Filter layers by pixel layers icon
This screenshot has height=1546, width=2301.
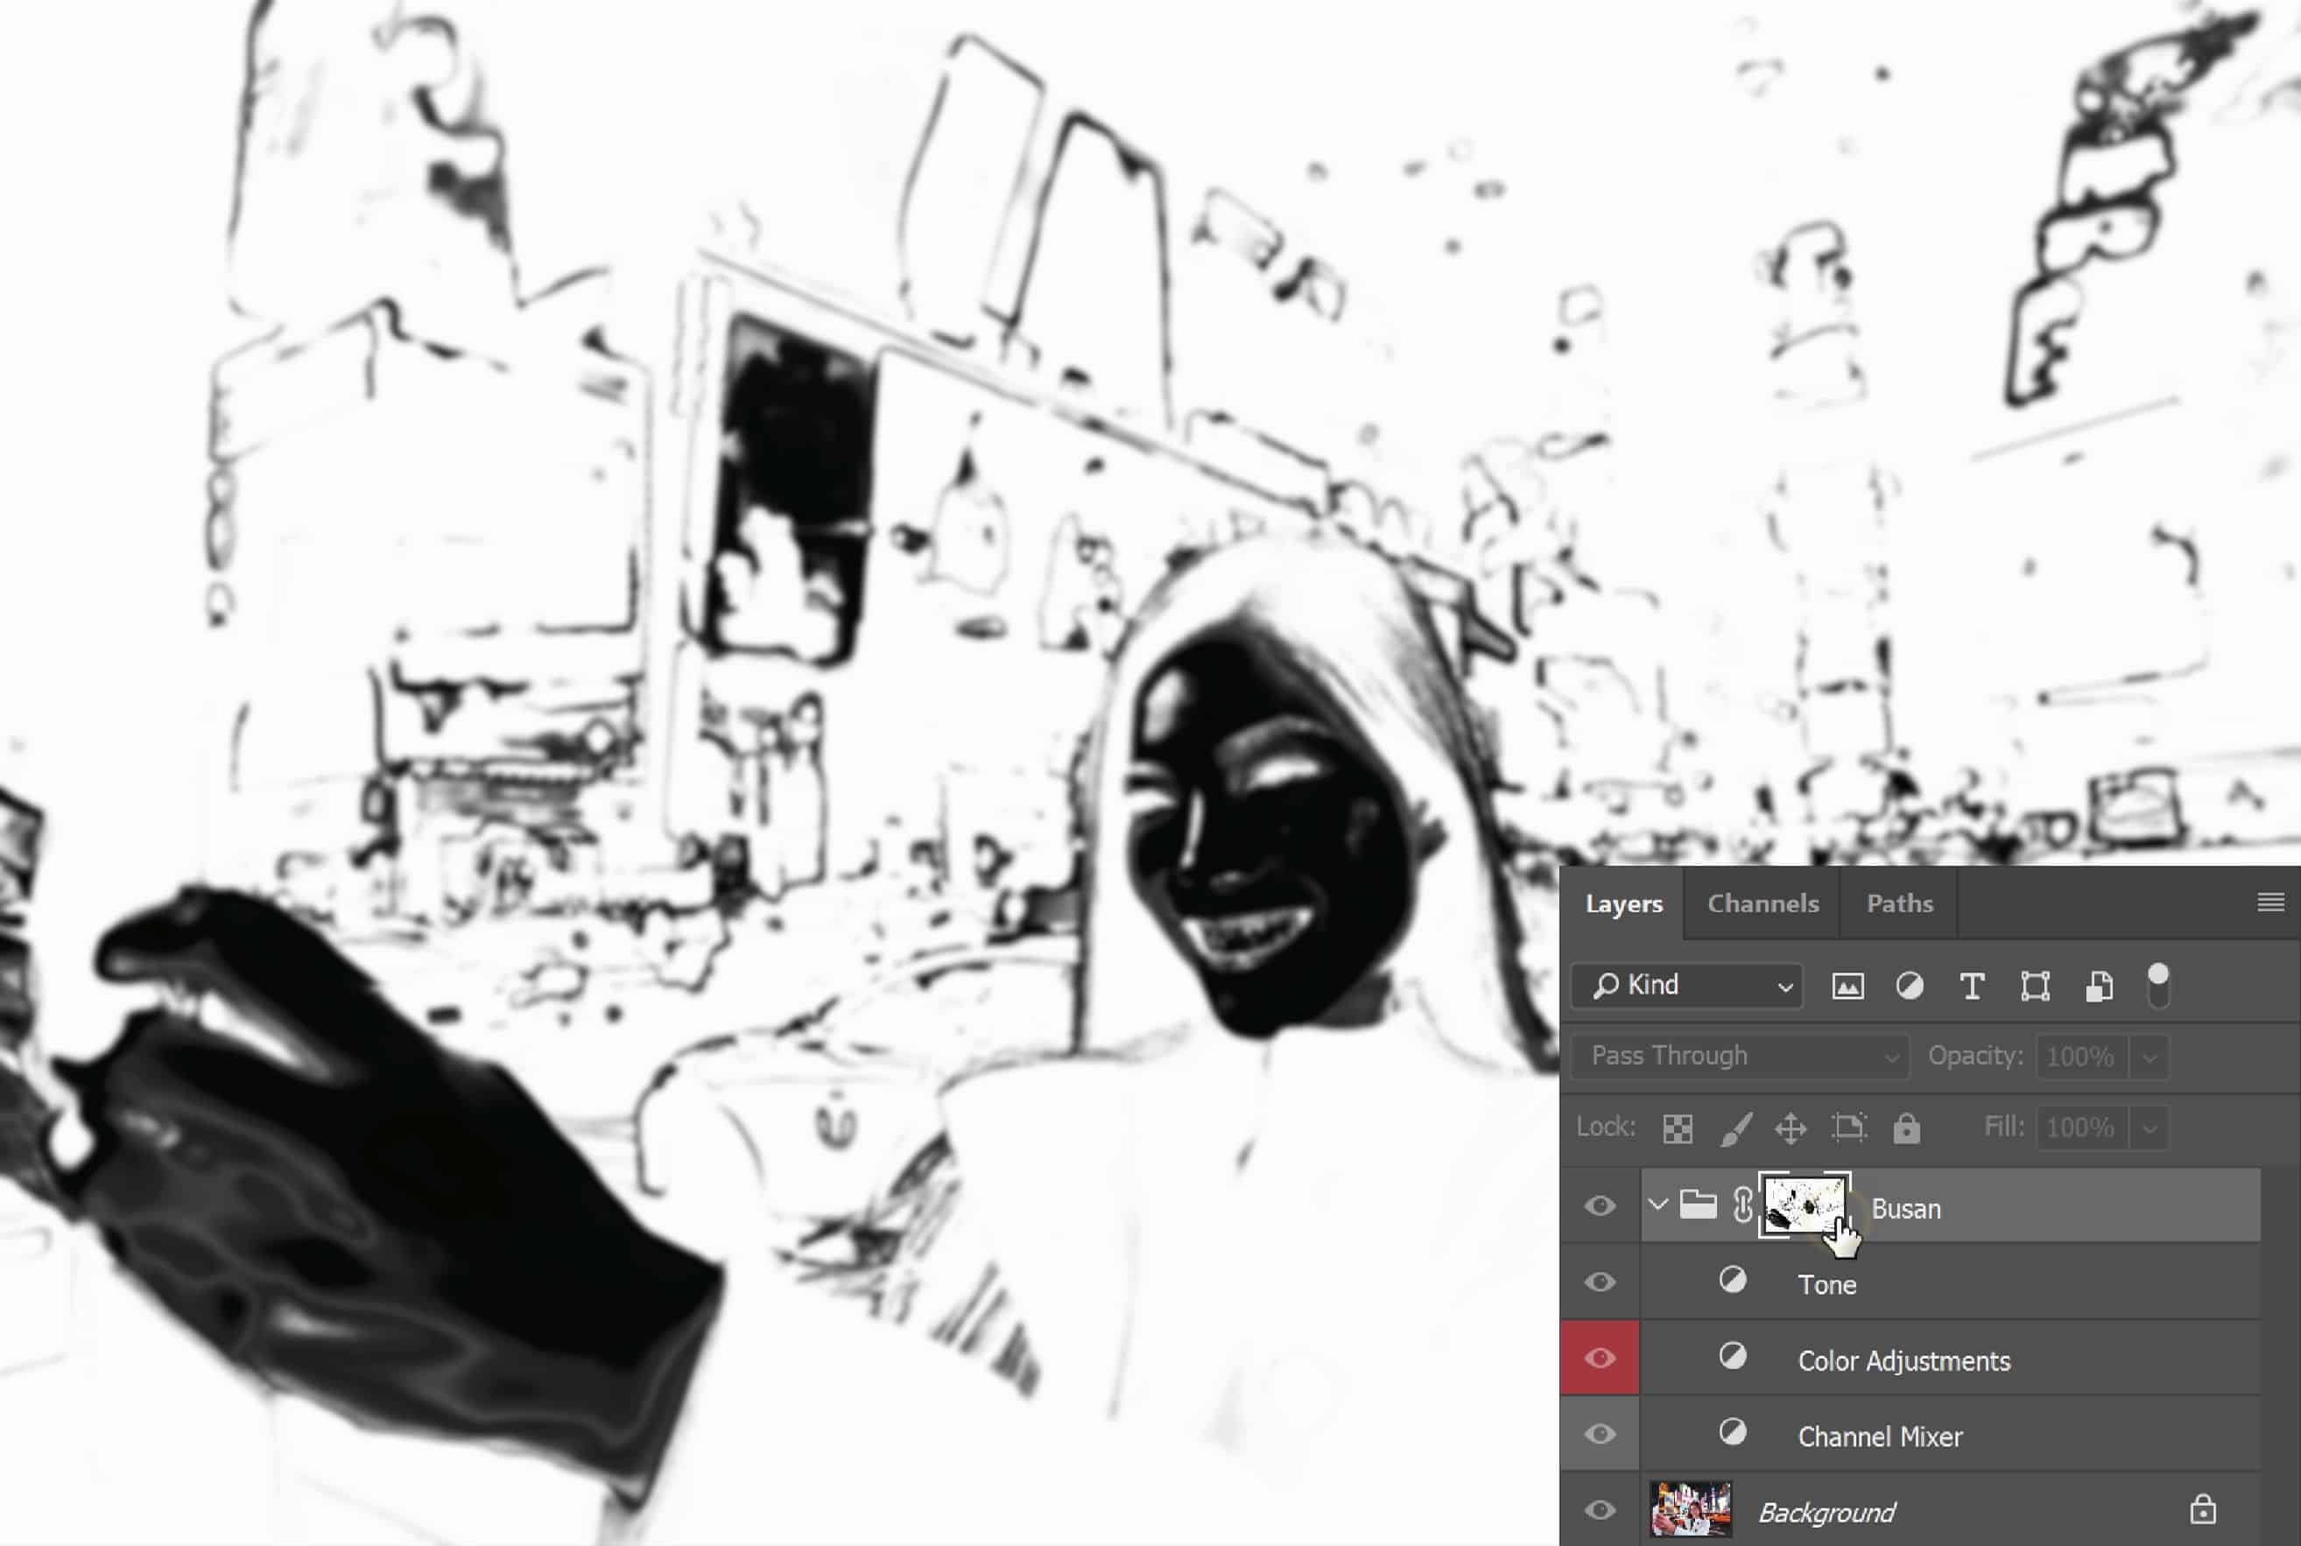point(1847,986)
